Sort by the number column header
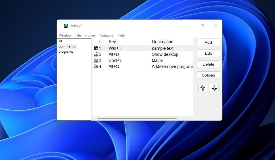 tap(99, 42)
